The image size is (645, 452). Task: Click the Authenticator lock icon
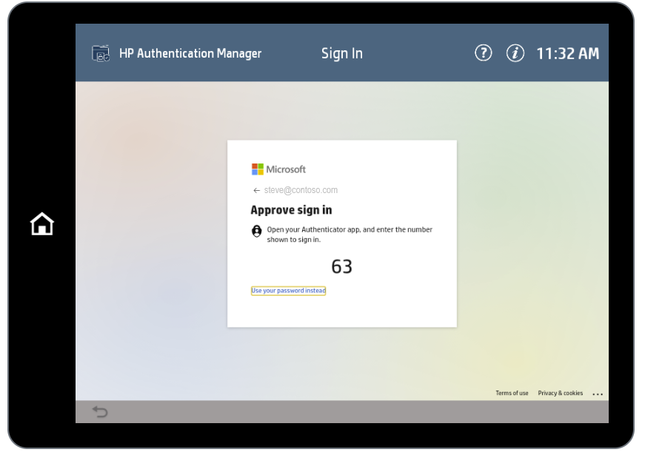pyautogui.click(x=257, y=232)
